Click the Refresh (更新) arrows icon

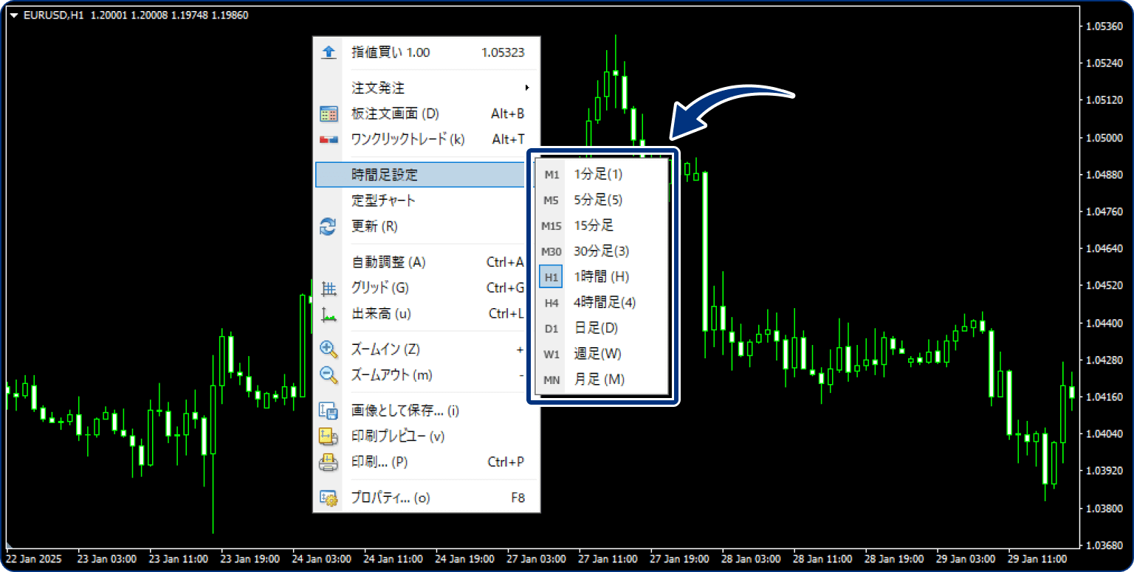[328, 226]
